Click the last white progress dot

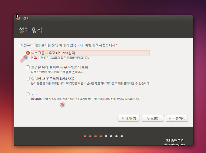point(121,136)
